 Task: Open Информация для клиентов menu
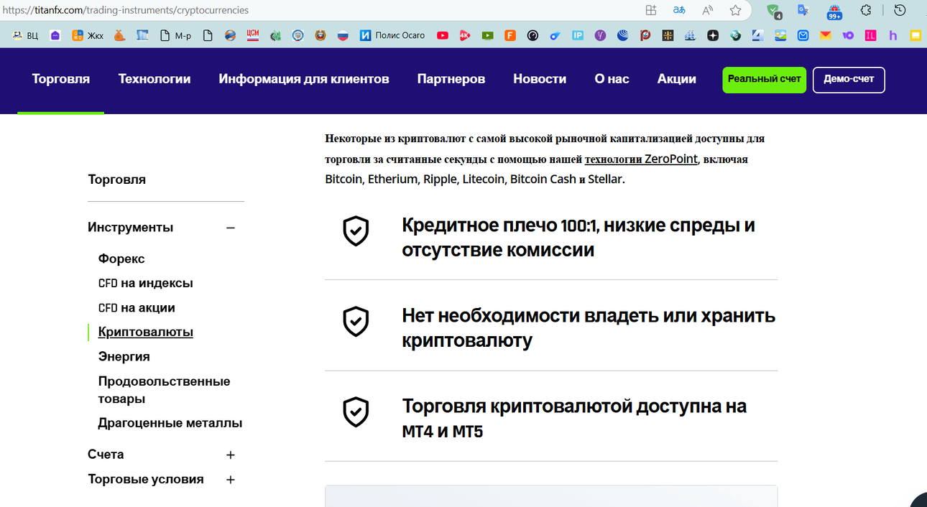(x=304, y=79)
